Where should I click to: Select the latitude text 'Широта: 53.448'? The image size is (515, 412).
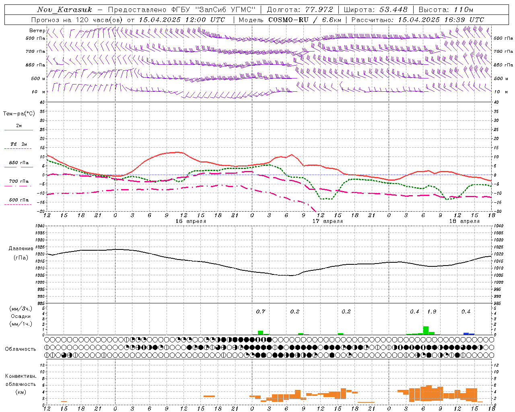coord(375,10)
